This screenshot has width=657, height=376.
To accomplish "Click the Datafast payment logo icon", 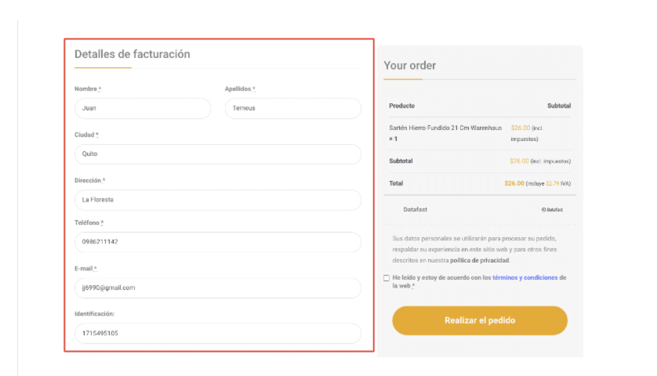I will coord(552,209).
